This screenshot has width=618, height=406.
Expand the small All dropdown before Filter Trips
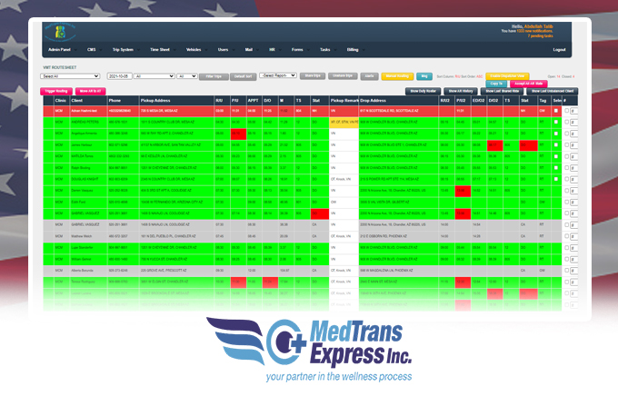tap(187, 76)
